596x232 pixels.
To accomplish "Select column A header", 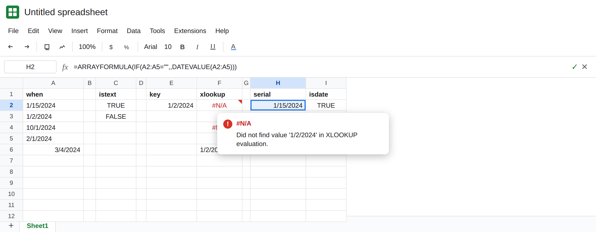I will tap(53, 83).
